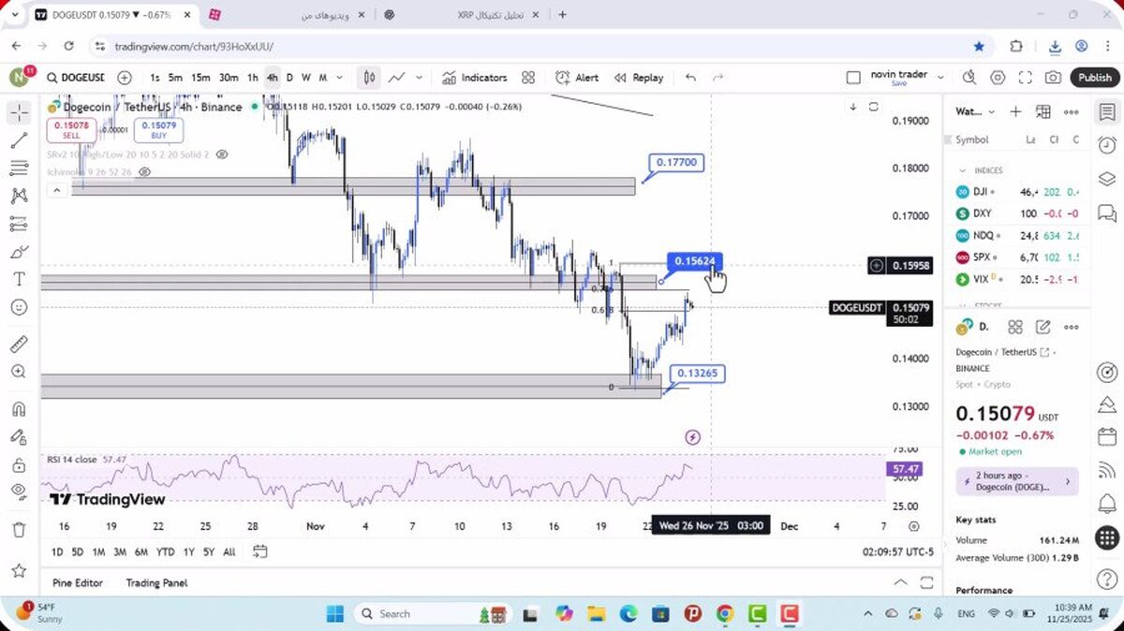Viewport: 1124px width, 631px height.
Task: Add symbol to the watchlist
Action: click(x=1015, y=111)
